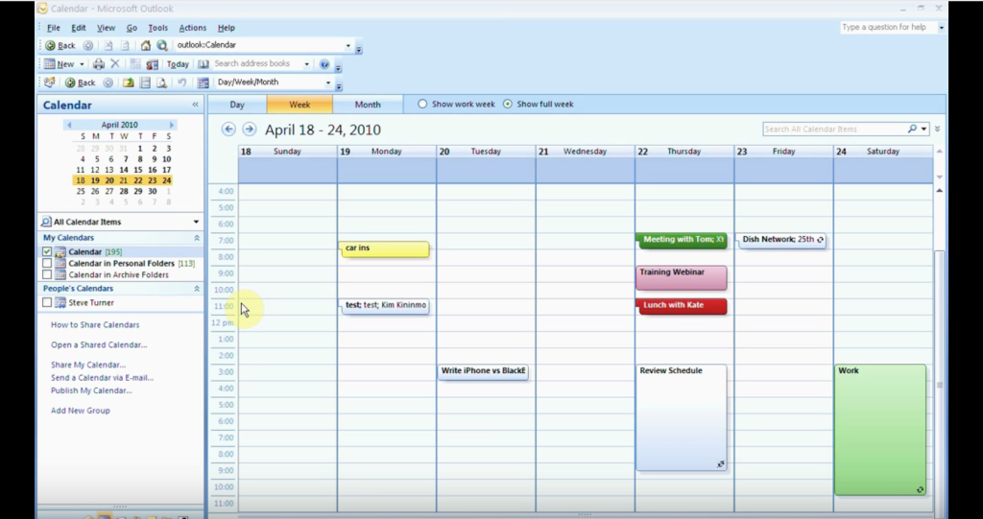983x519 pixels.
Task: Uncheck the Calendar [195] checkbox
Action: click(x=47, y=251)
